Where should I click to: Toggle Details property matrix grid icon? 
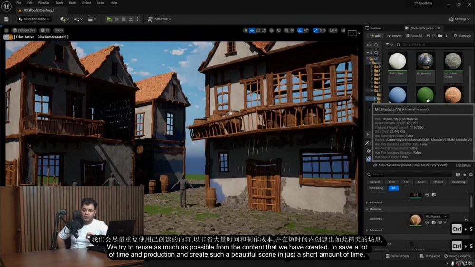(x=458, y=175)
